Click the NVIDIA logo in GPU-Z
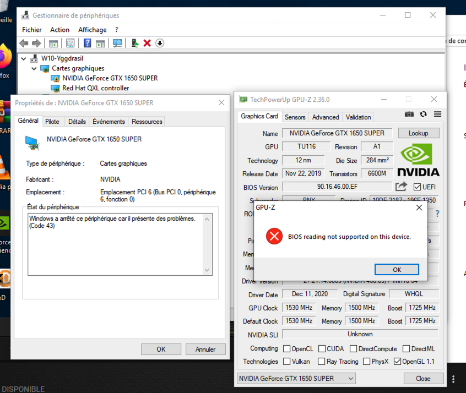466x393 pixels. click(419, 160)
